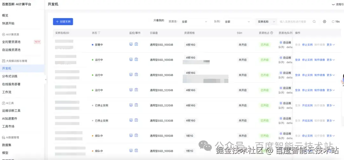Click the 部署中 status label
Screen dimensions: 344x160
pos(99,45)
